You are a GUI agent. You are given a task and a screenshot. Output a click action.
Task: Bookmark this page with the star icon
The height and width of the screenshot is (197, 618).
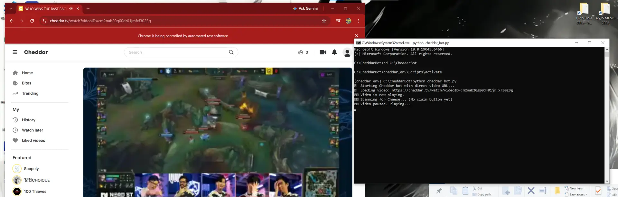click(324, 21)
